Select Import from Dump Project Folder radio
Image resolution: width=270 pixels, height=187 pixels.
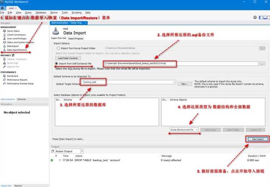(x=59, y=48)
